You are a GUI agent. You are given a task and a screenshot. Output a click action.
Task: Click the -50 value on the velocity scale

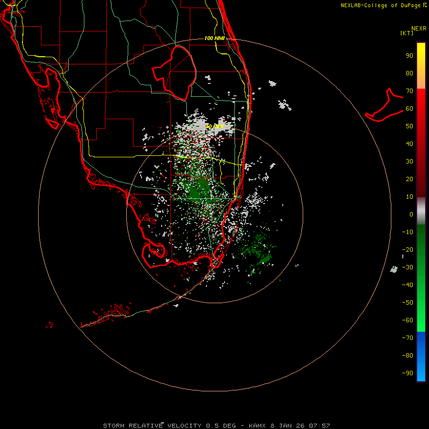pos(408,303)
